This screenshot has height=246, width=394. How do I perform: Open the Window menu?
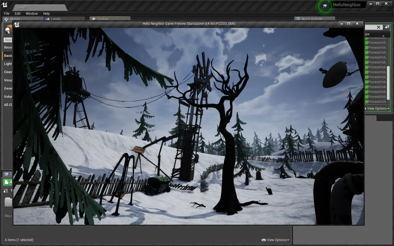(x=32, y=14)
